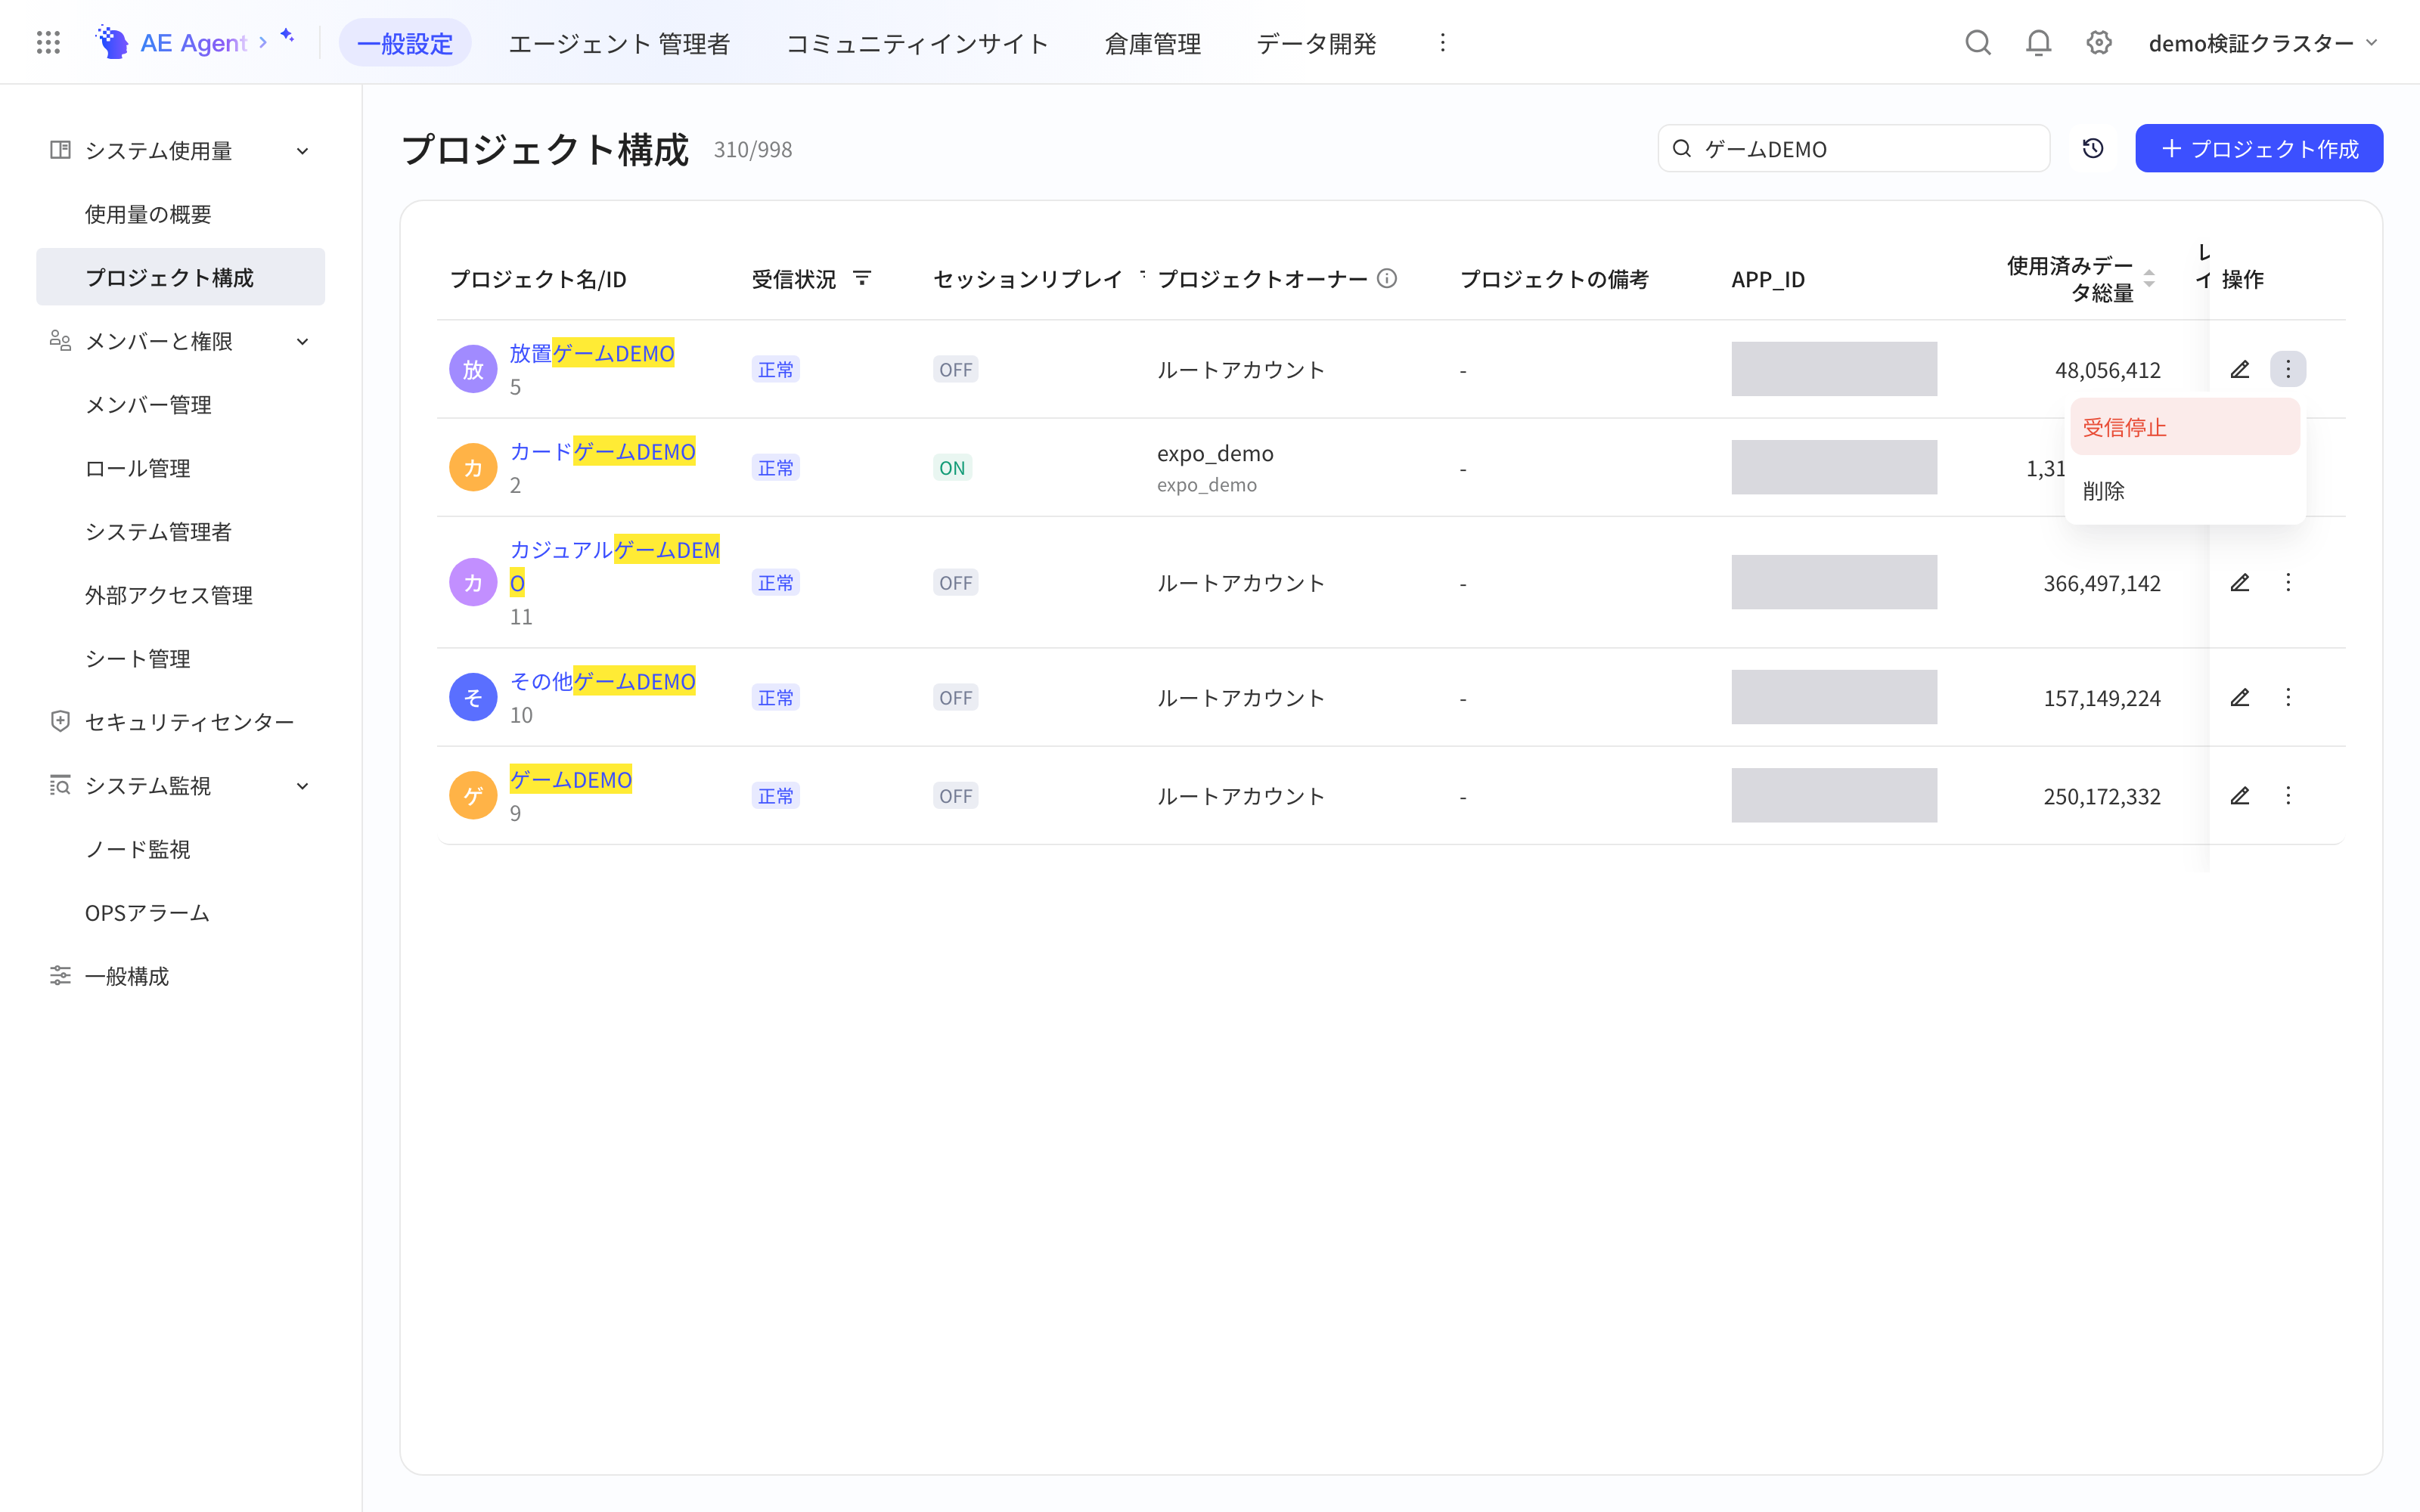The height and width of the screenshot is (1512, 2420).
Task: Open more actions for その他ゲームDEMO row
Action: [x=2288, y=697]
